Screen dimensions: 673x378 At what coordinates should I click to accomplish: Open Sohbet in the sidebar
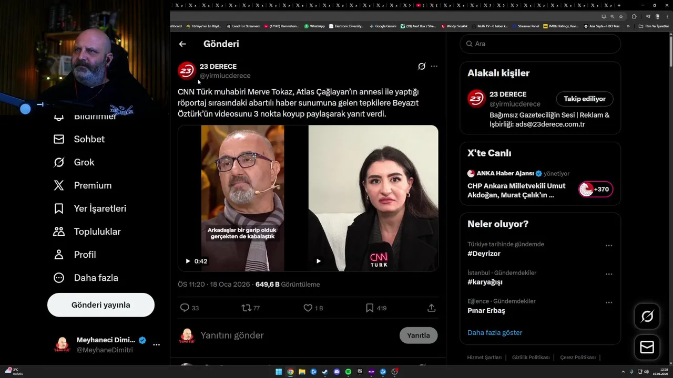click(79, 139)
